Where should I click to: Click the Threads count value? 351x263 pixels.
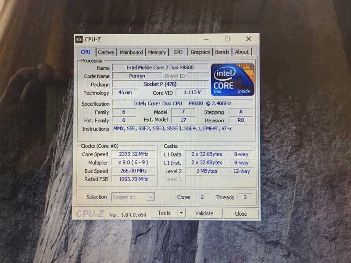tap(245, 197)
